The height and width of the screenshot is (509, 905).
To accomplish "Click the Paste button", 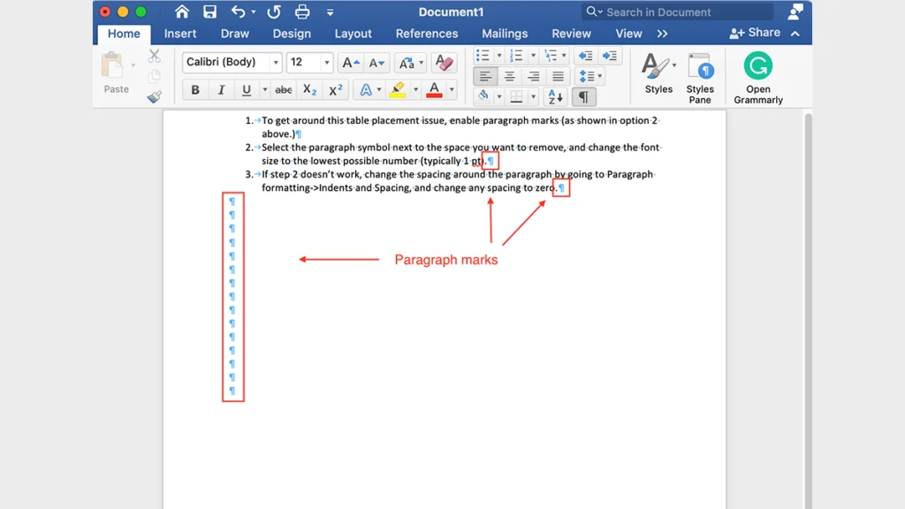I will coord(116,72).
